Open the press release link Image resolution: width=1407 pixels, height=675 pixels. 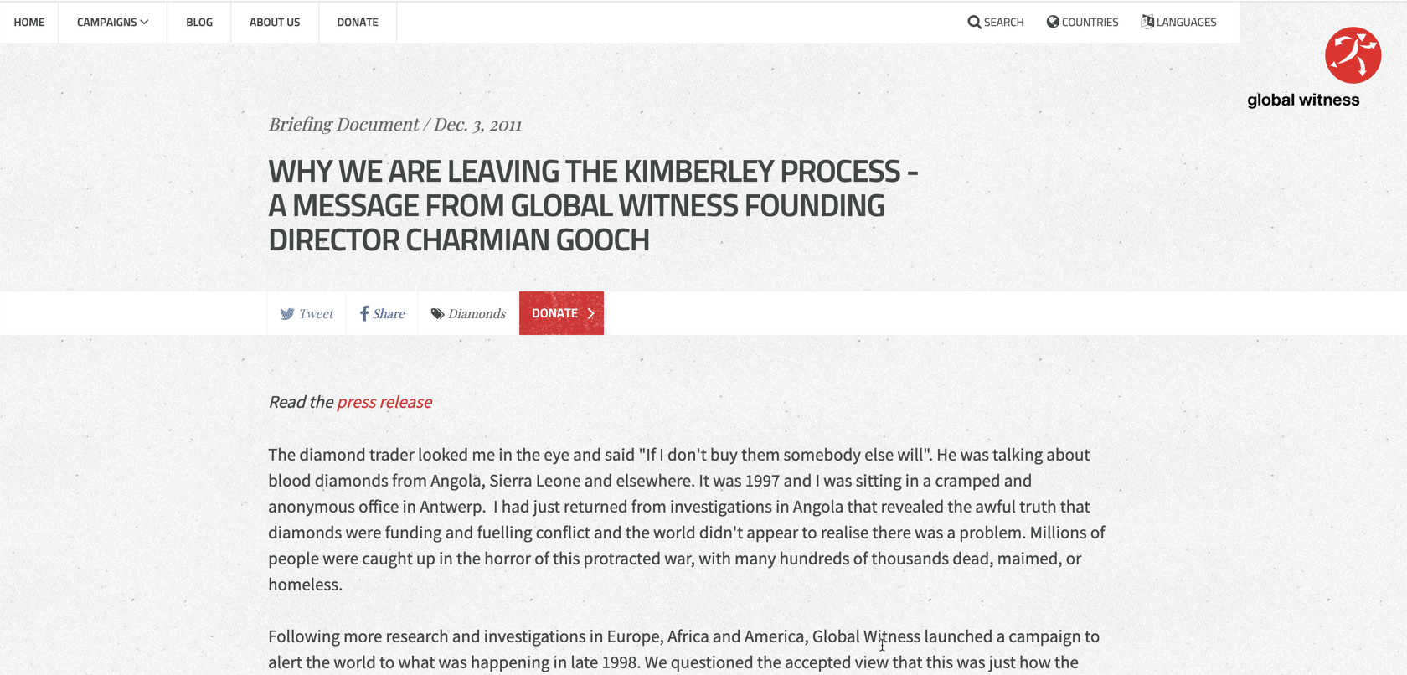pyautogui.click(x=384, y=402)
